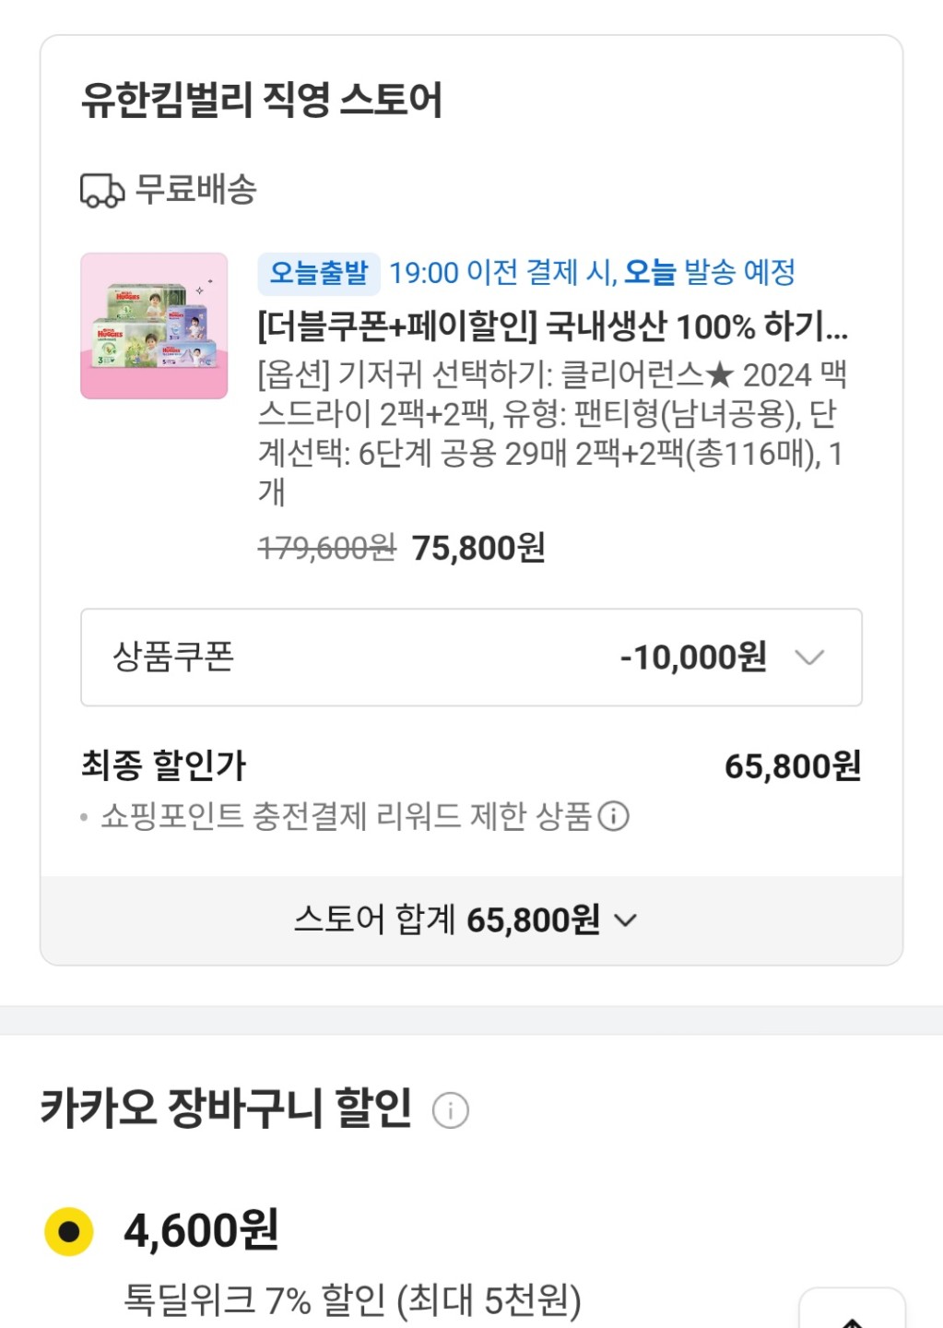Tap the 19:00 이전 결제 shipping notice
The image size is (943, 1328).
pyautogui.click(x=592, y=273)
